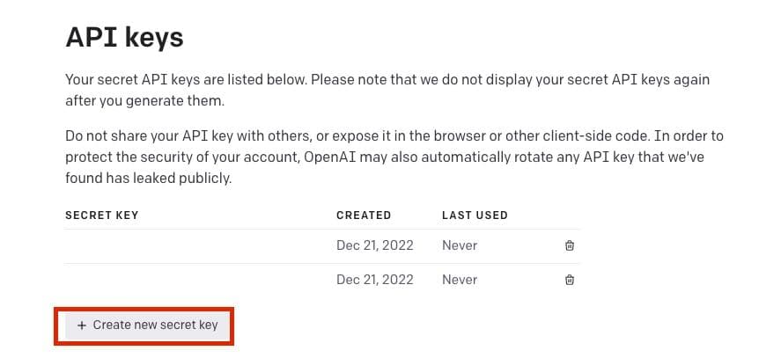Click the LAST USED column header

click(475, 215)
